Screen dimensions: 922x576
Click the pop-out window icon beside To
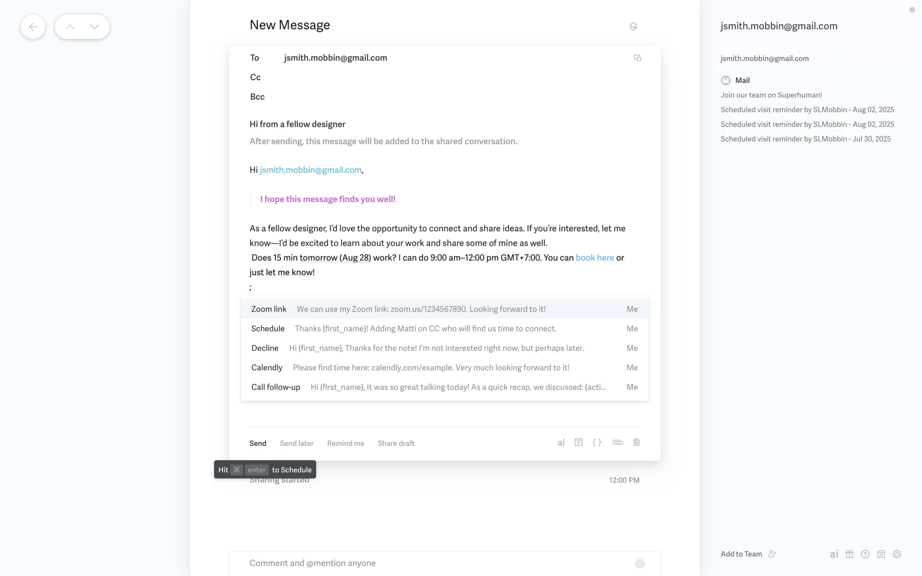637,58
